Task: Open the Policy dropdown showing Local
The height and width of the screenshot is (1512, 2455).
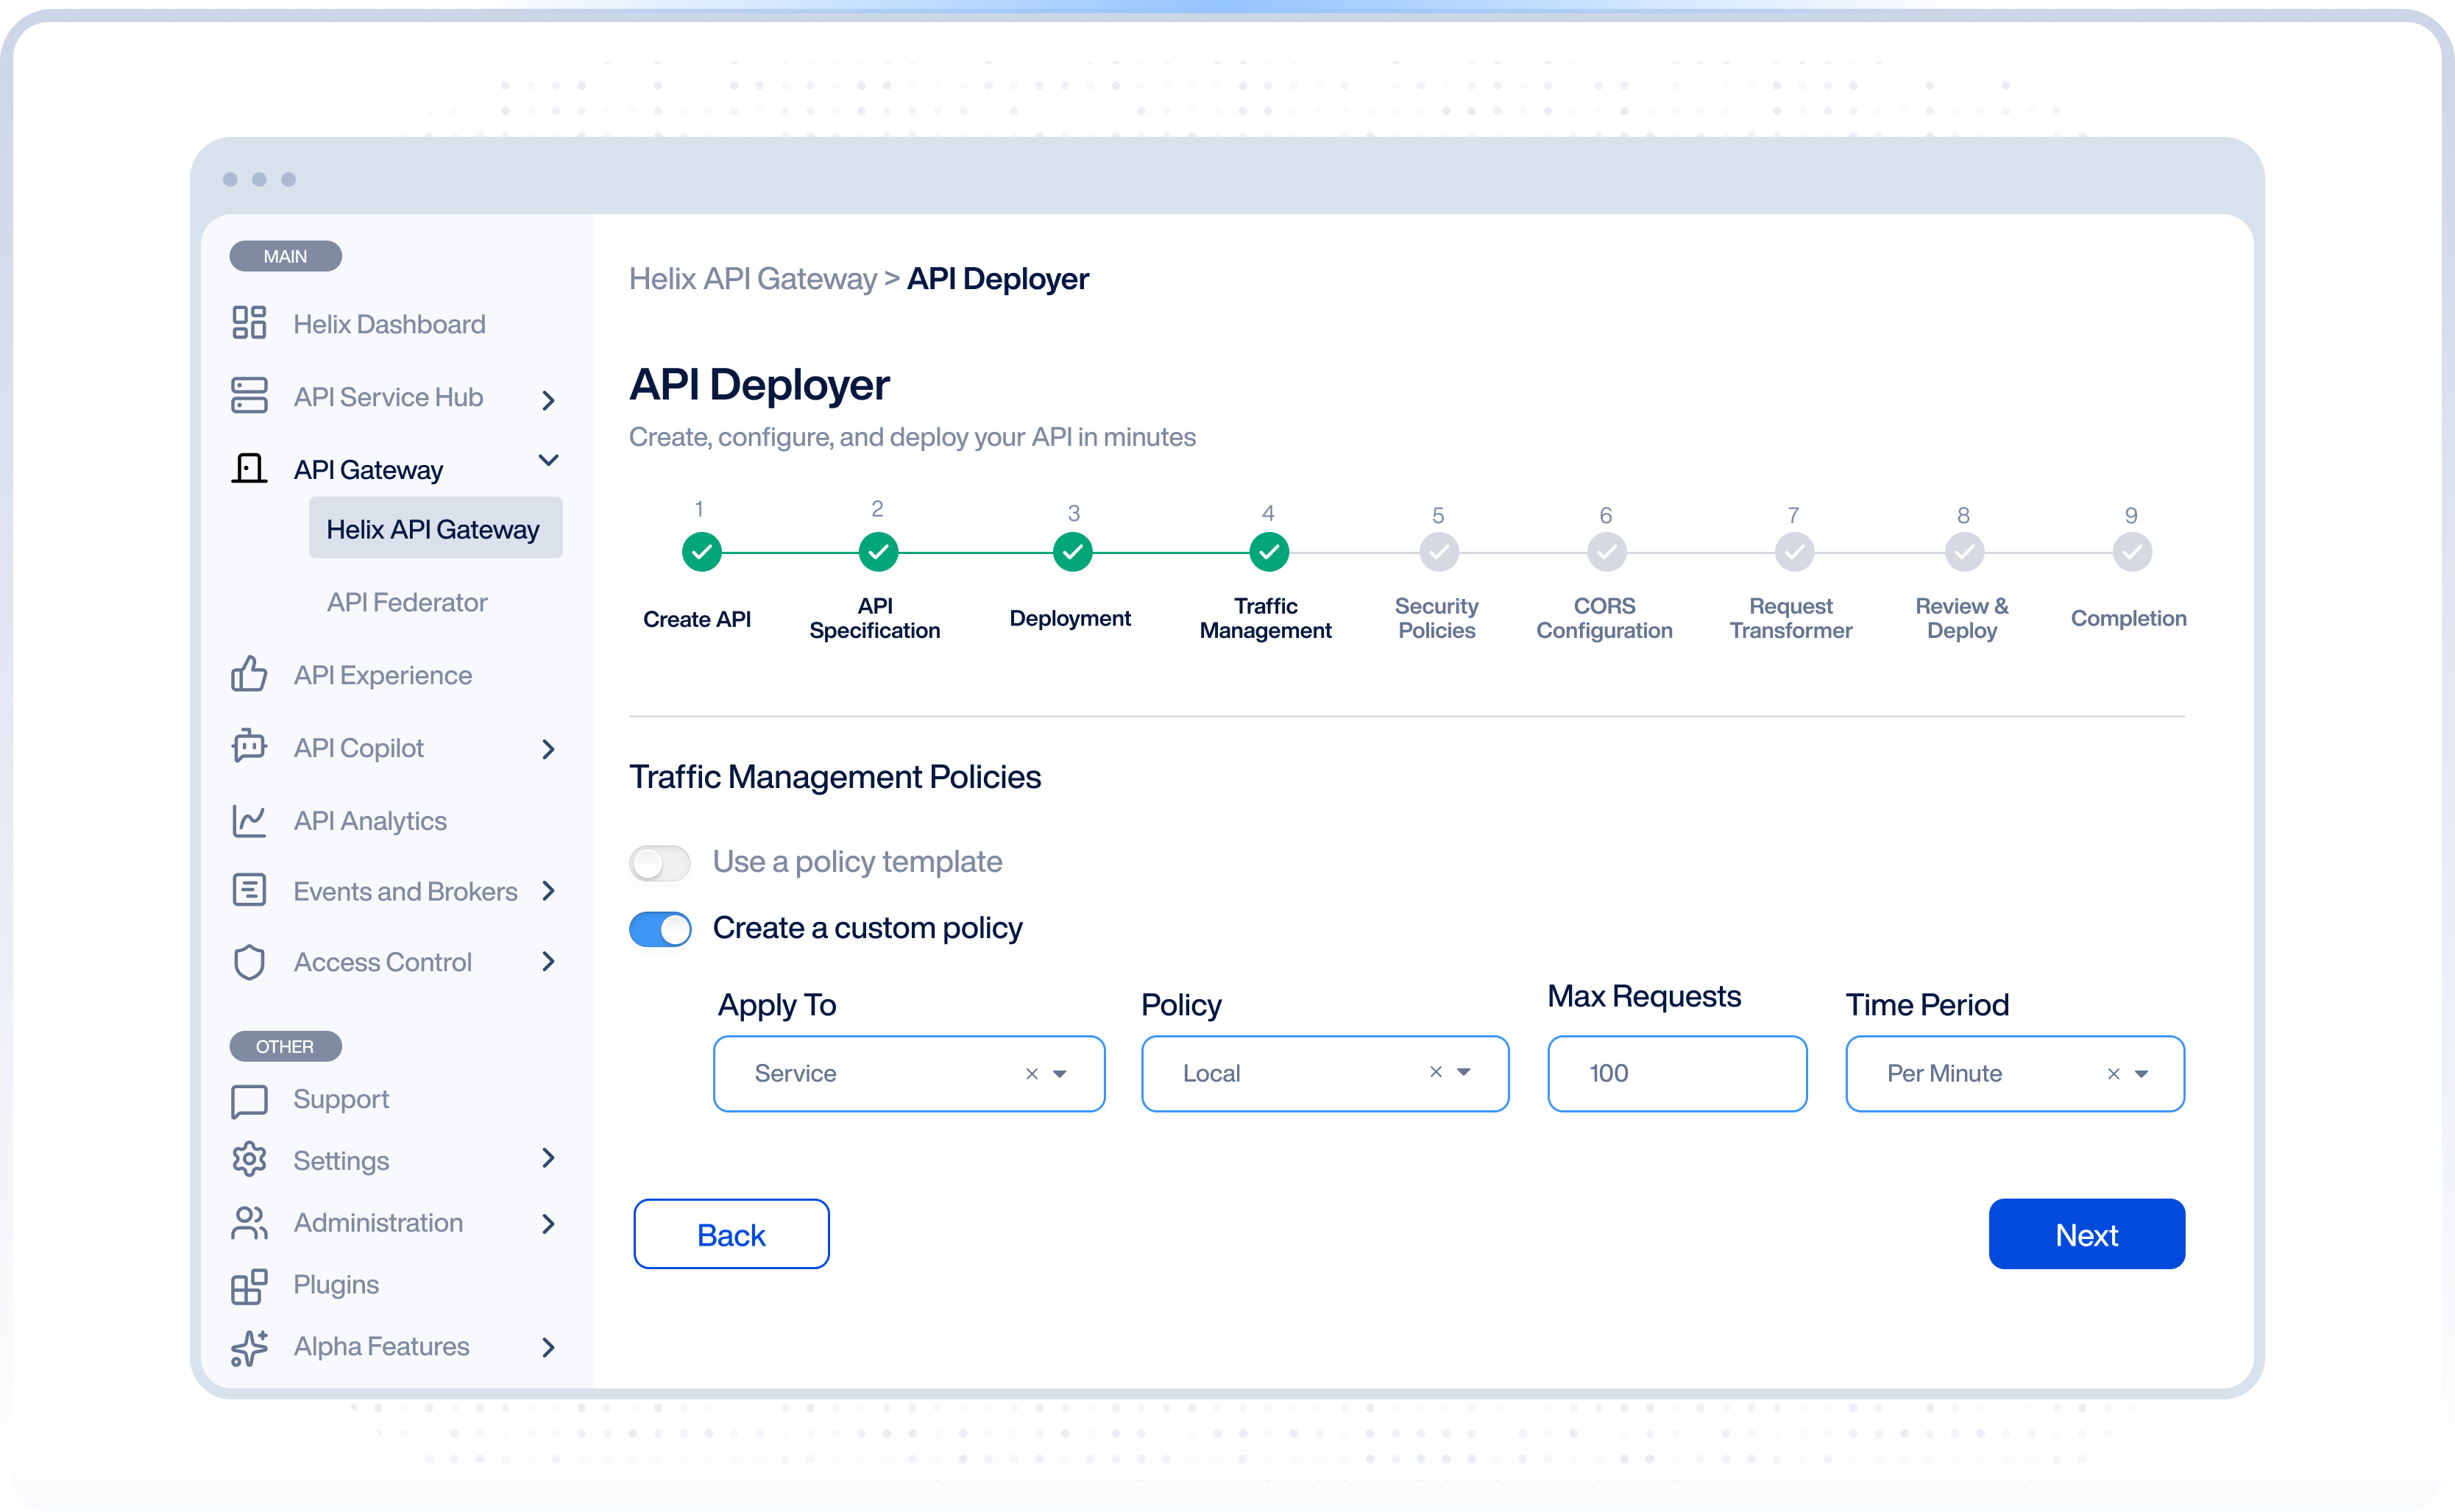Action: 1463,1072
